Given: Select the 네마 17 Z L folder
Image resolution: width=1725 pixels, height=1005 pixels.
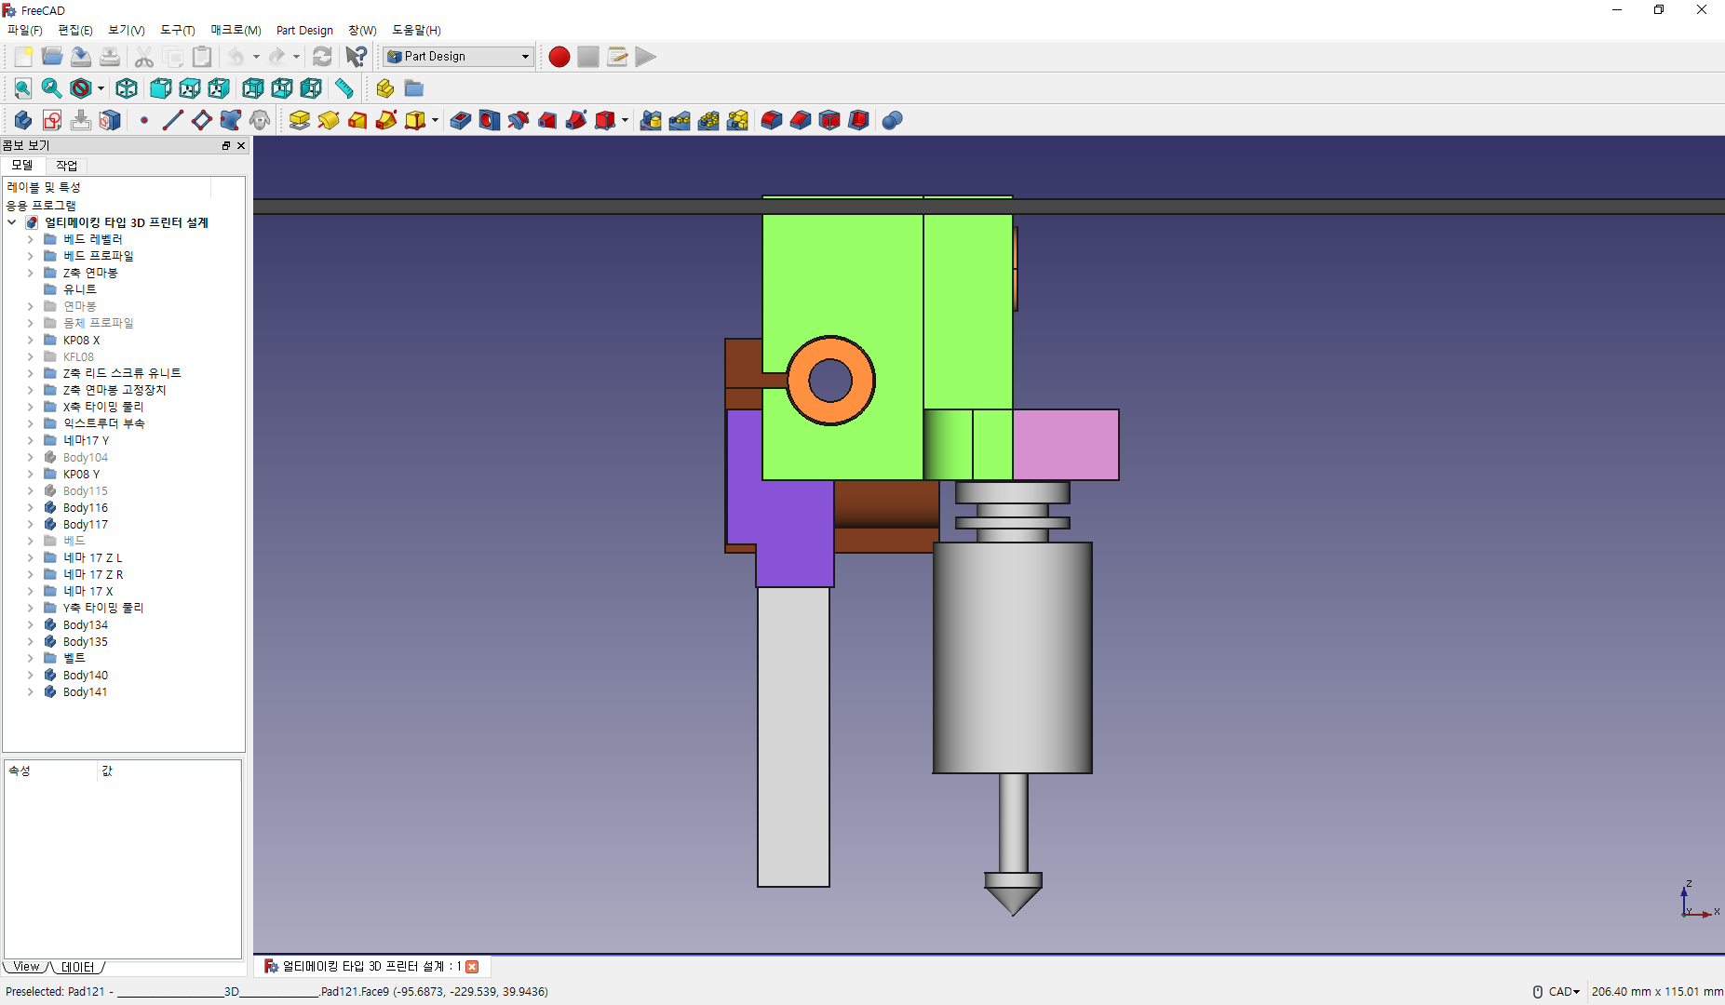Looking at the screenshot, I should pyautogui.click(x=92, y=557).
